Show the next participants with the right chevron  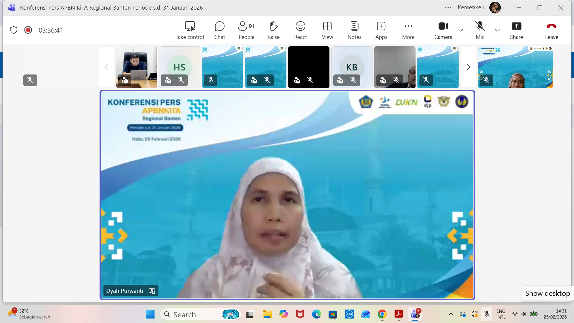click(x=468, y=67)
